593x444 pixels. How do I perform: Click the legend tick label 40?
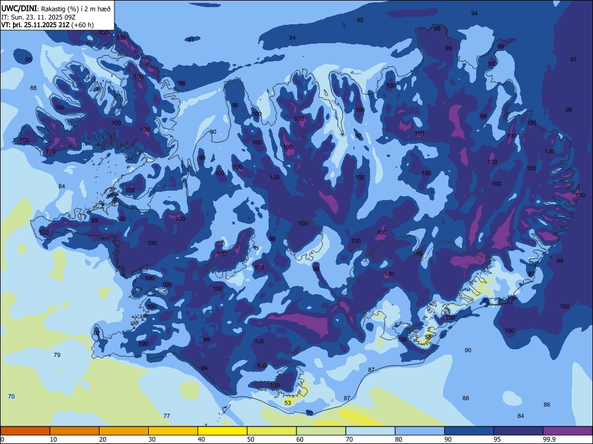click(x=201, y=439)
